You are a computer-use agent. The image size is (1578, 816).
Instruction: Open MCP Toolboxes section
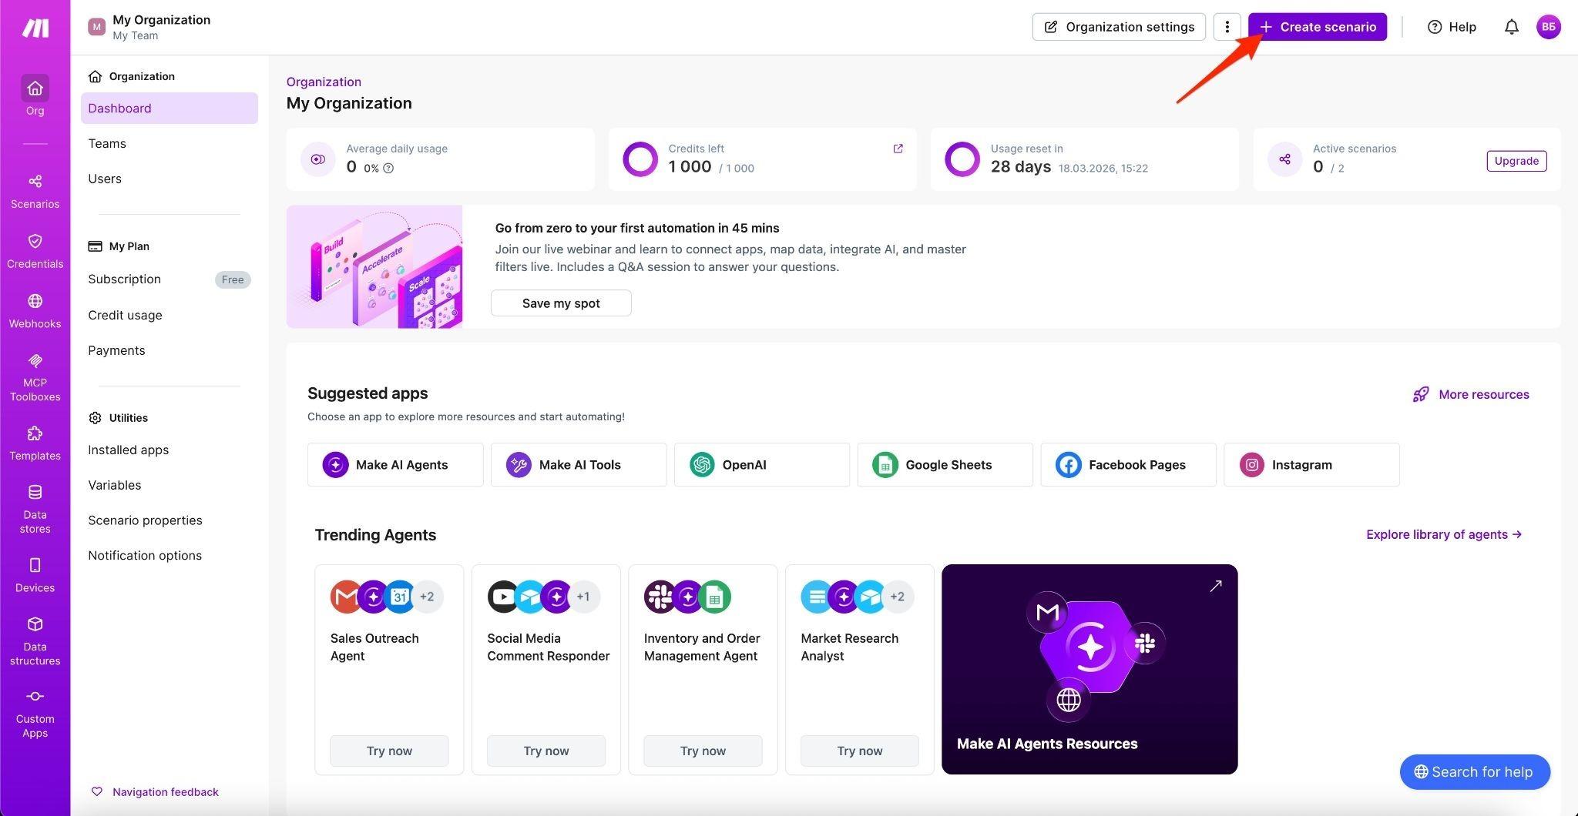35,377
